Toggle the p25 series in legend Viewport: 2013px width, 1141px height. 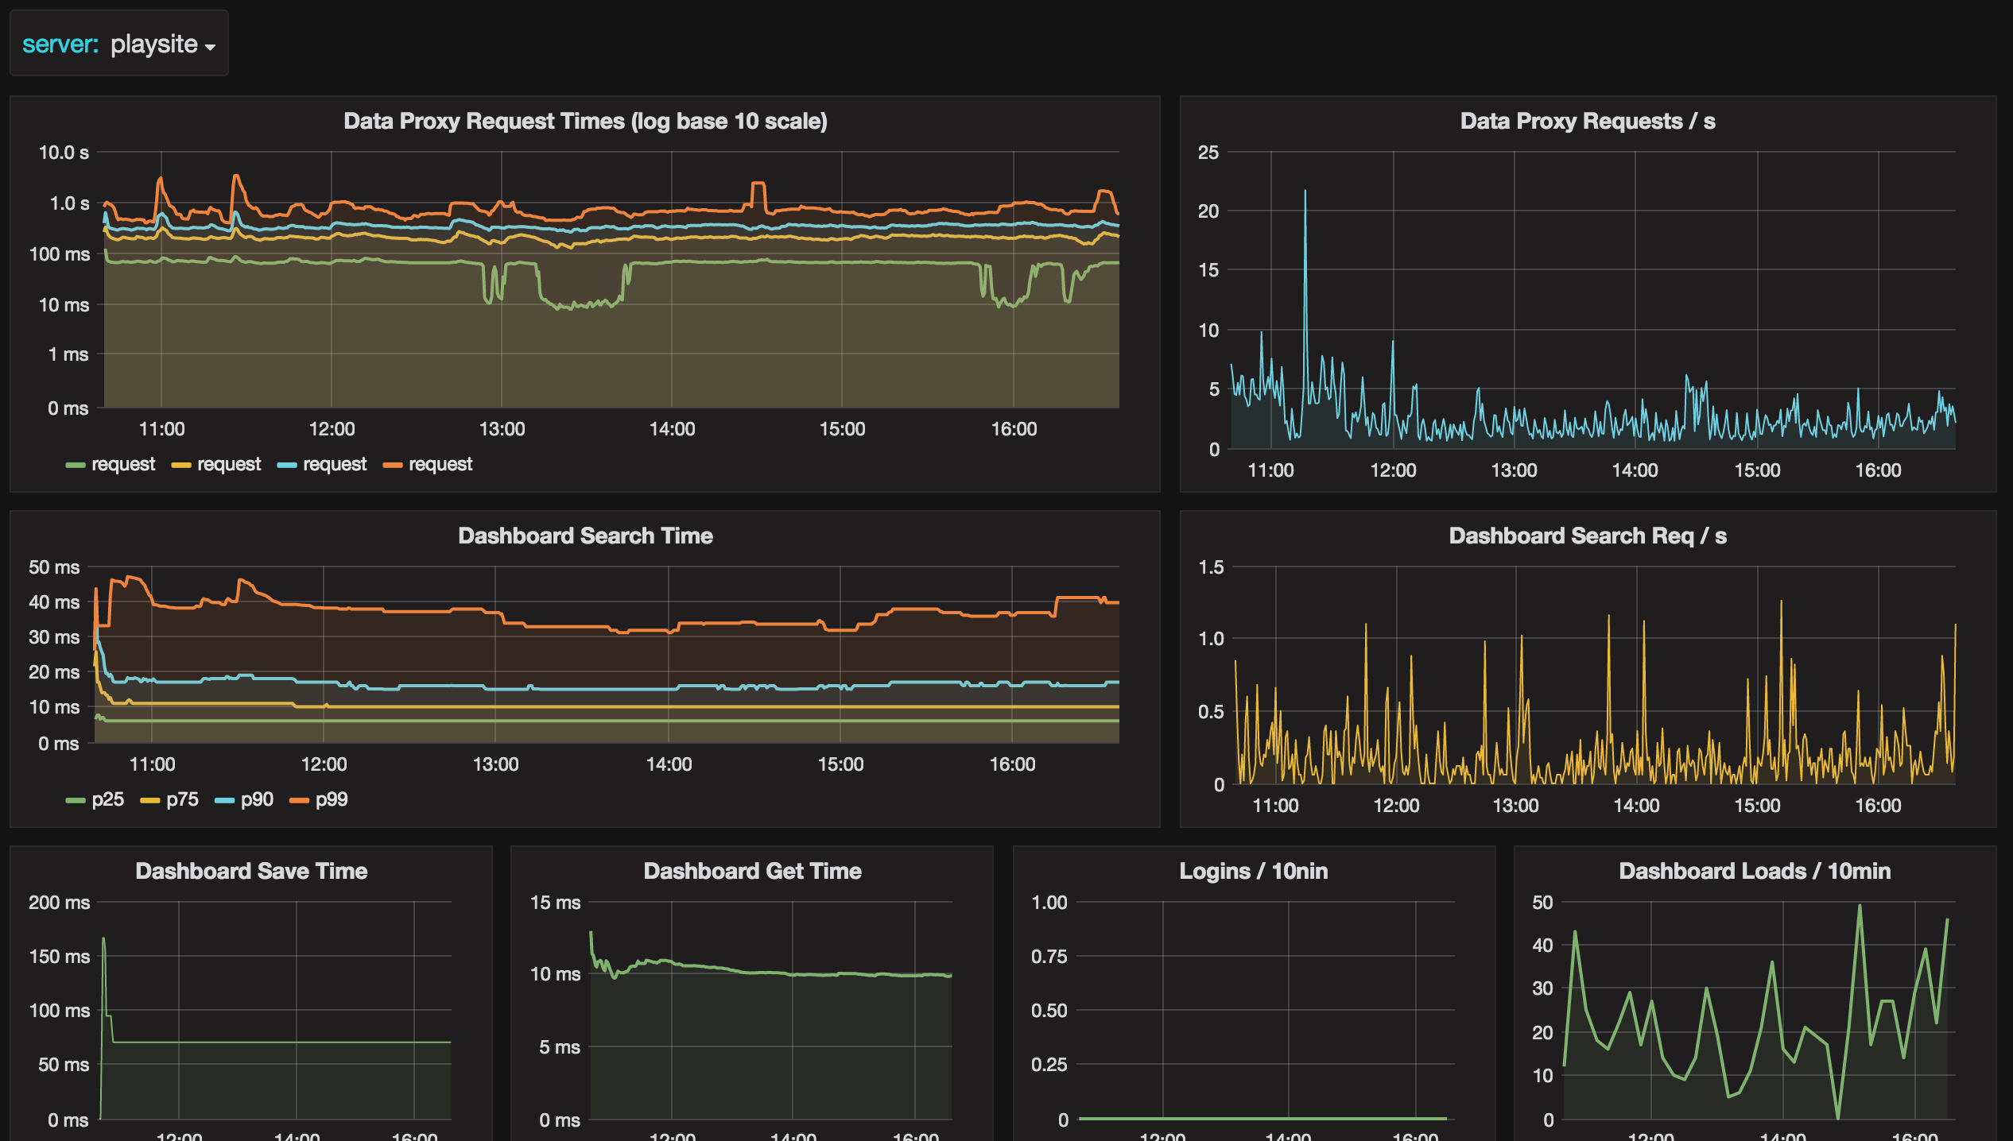click(107, 799)
